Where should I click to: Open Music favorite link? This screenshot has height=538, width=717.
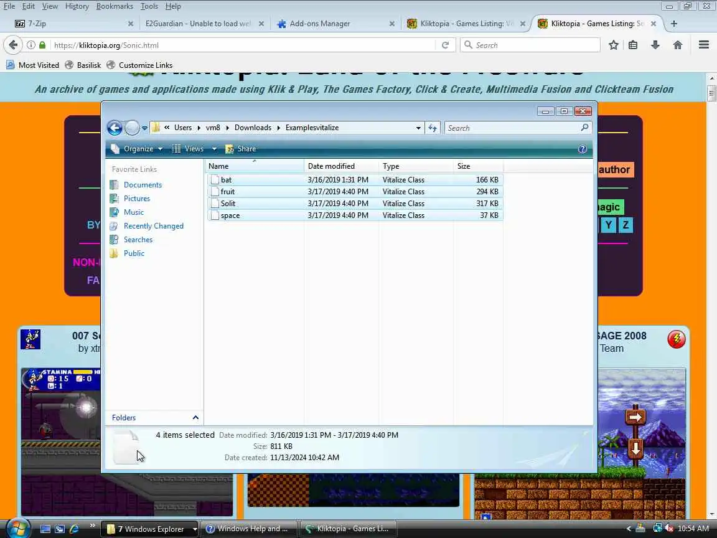(x=134, y=212)
